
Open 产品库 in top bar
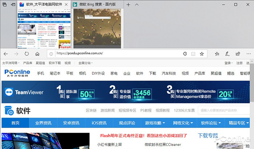(x=28, y=63)
